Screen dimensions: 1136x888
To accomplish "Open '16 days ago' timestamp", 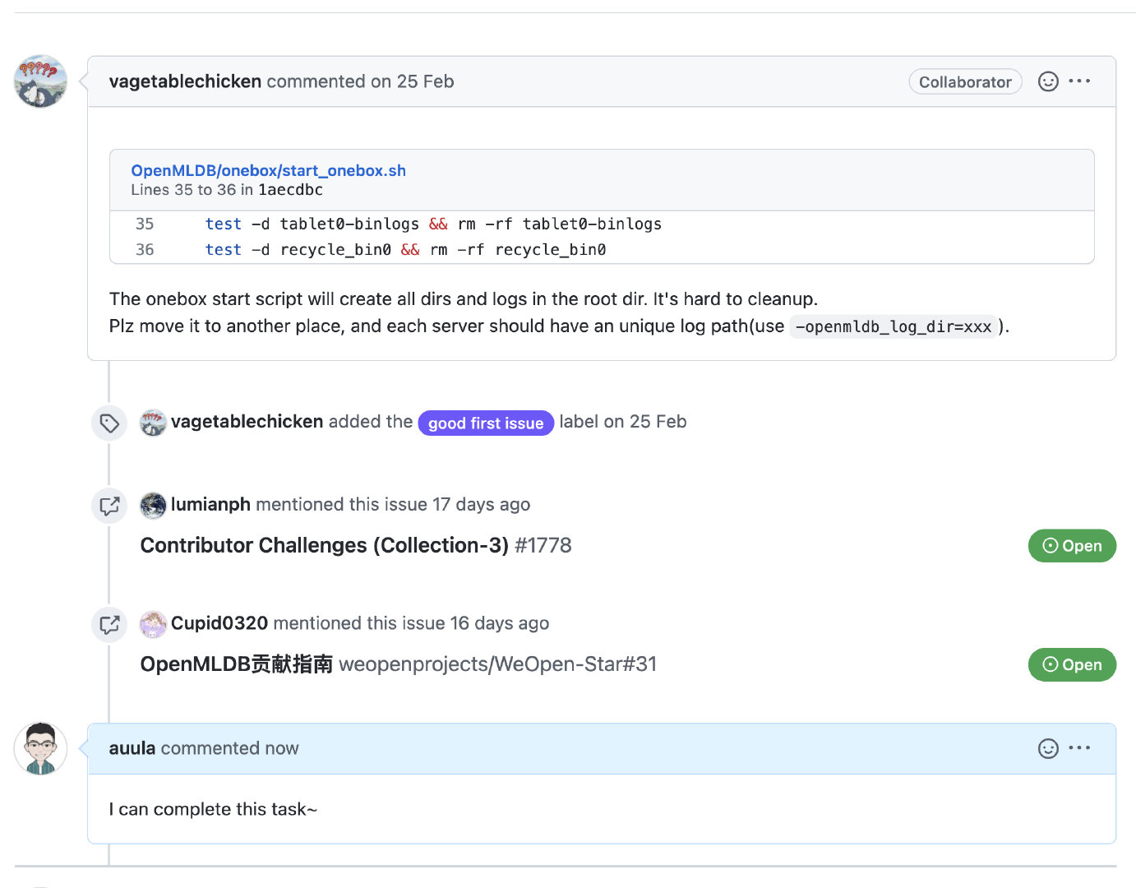I will click(499, 623).
